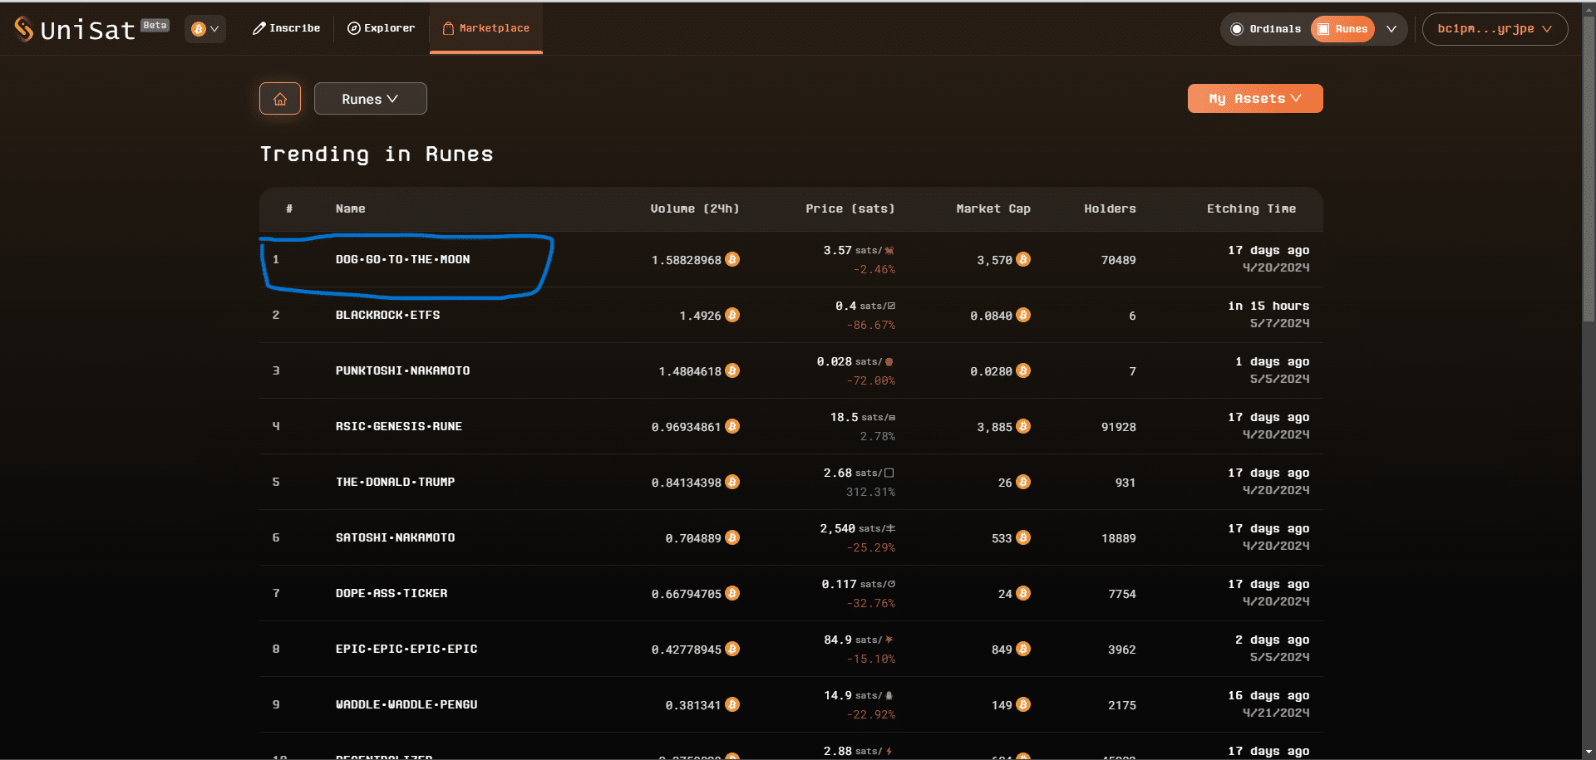The width and height of the screenshot is (1596, 760).
Task: Open the Inscribe menu item
Action: point(286,28)
